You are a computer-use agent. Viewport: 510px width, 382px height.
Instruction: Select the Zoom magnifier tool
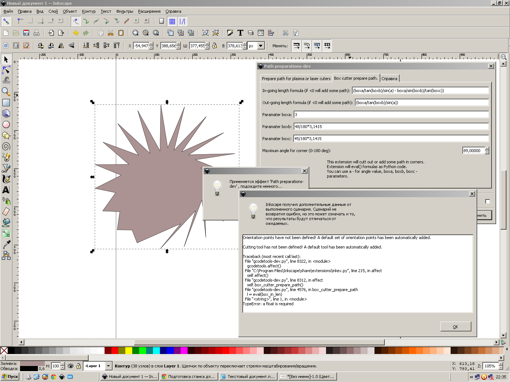click(x=6, y=91)
